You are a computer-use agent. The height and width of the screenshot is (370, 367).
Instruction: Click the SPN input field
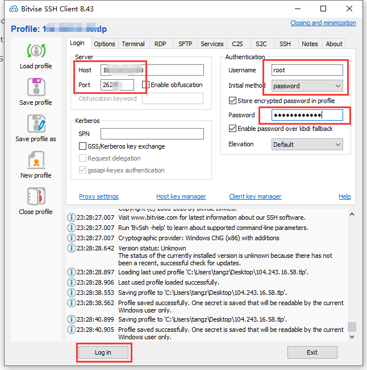click(x=152, y=134)
